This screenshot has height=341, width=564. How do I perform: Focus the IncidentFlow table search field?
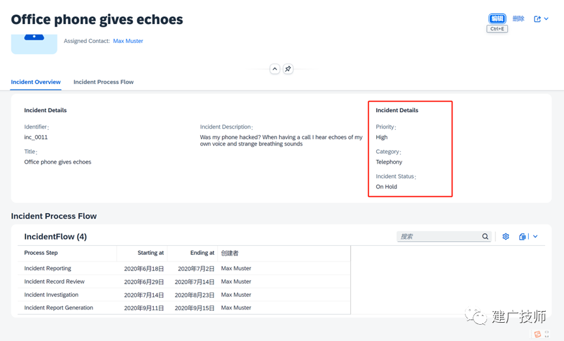coord(439,236)
